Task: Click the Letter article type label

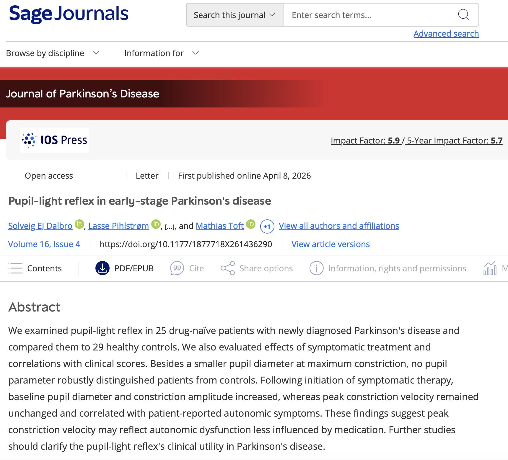Action: click(x=147, y=176)
